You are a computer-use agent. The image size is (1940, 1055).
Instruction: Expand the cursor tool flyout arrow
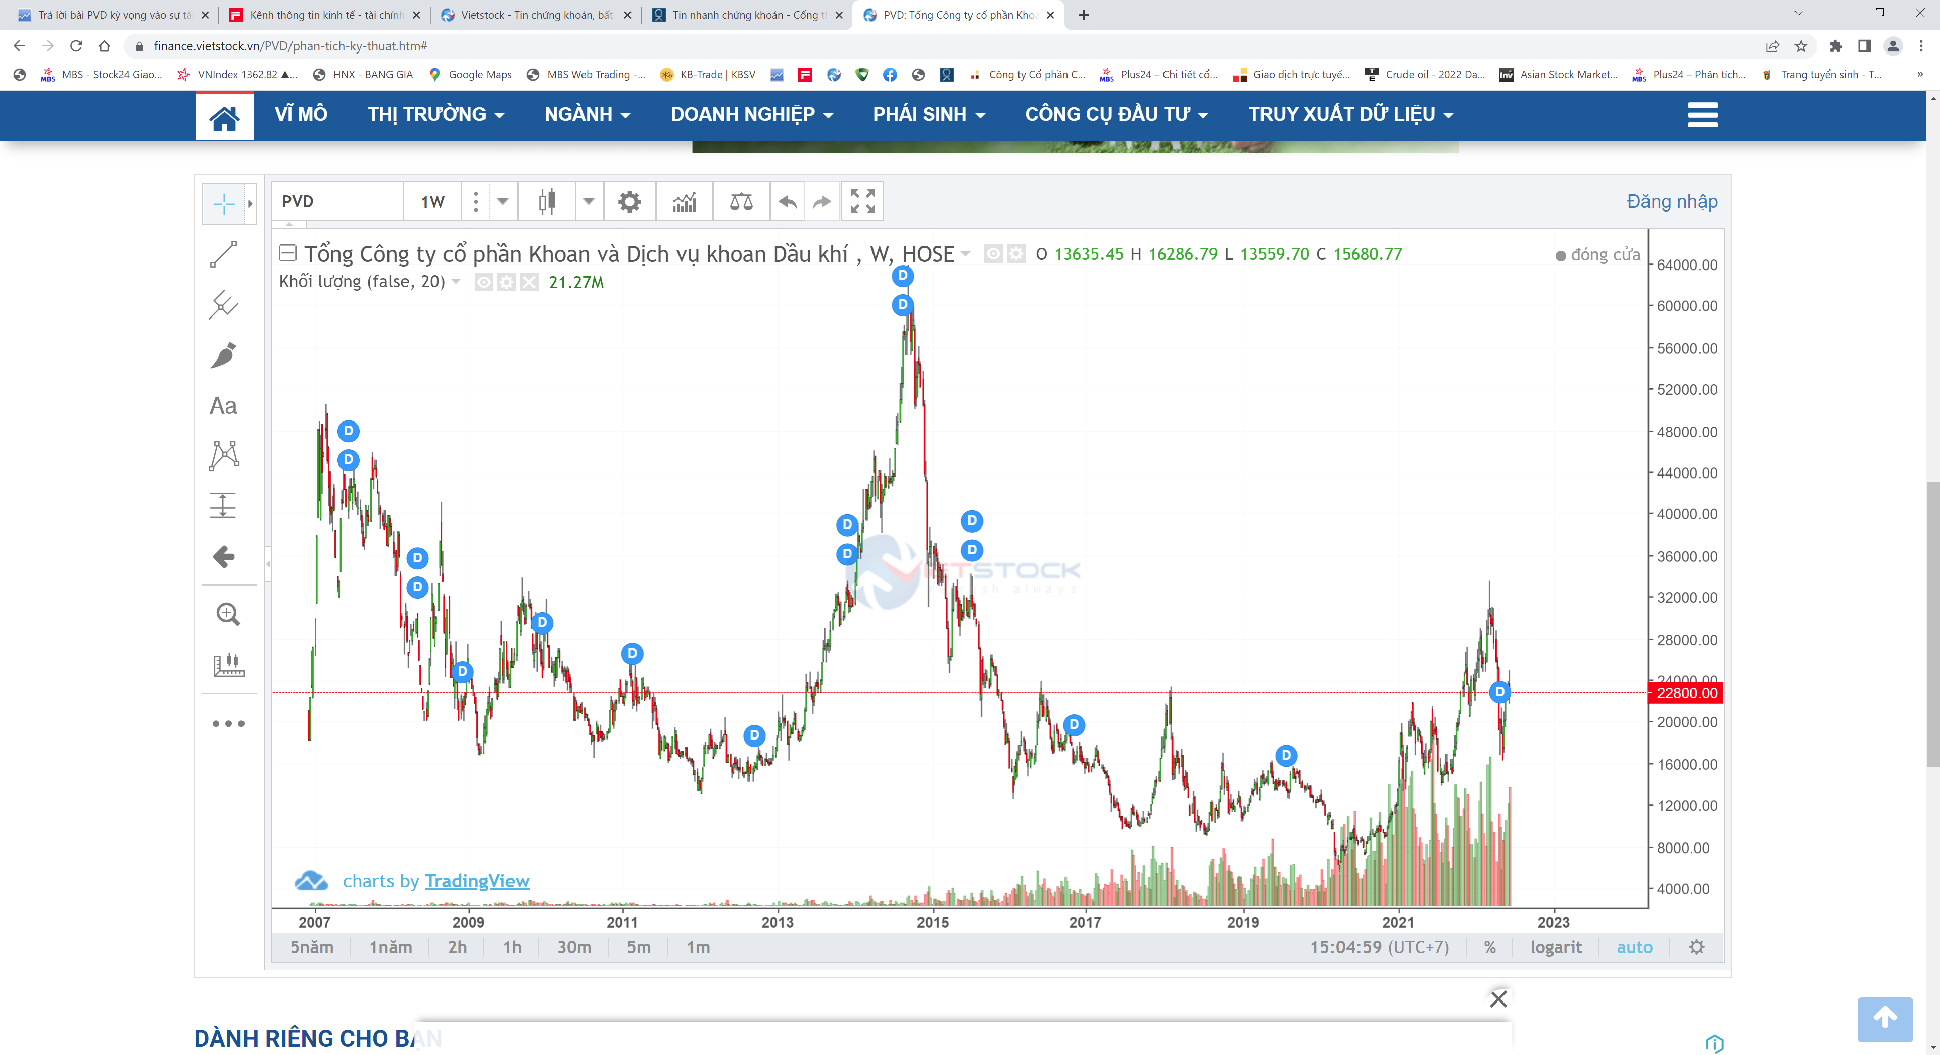point(251,204)
